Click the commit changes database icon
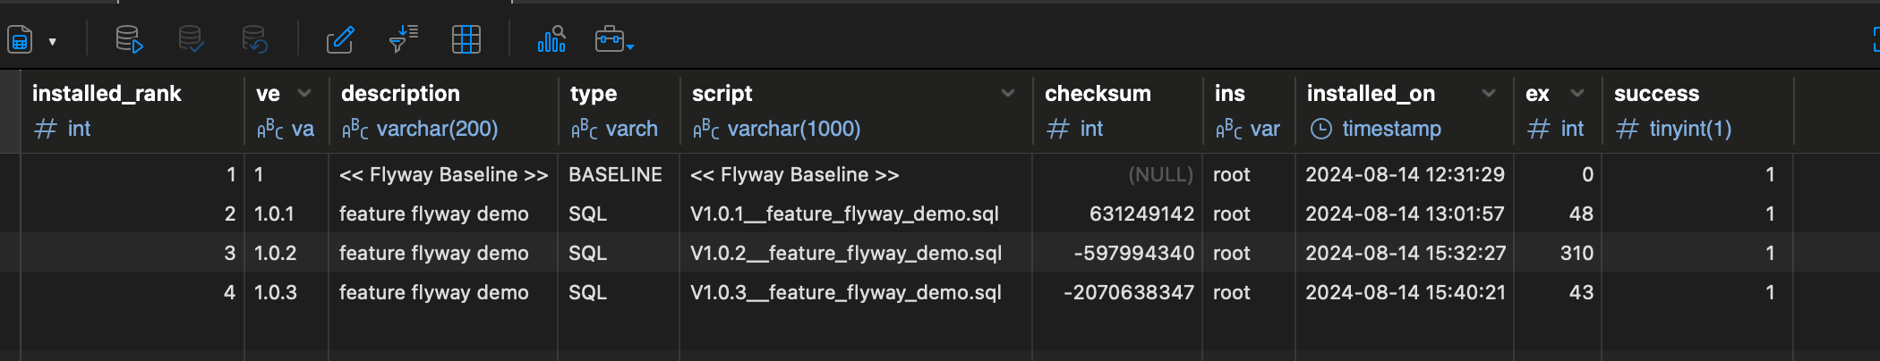 (191, 39)
